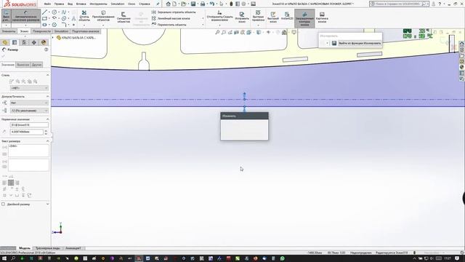This screenshot has height=262, width=465.
Task: Select the Sketch Fillet tool
Action: tap(64, 25)
